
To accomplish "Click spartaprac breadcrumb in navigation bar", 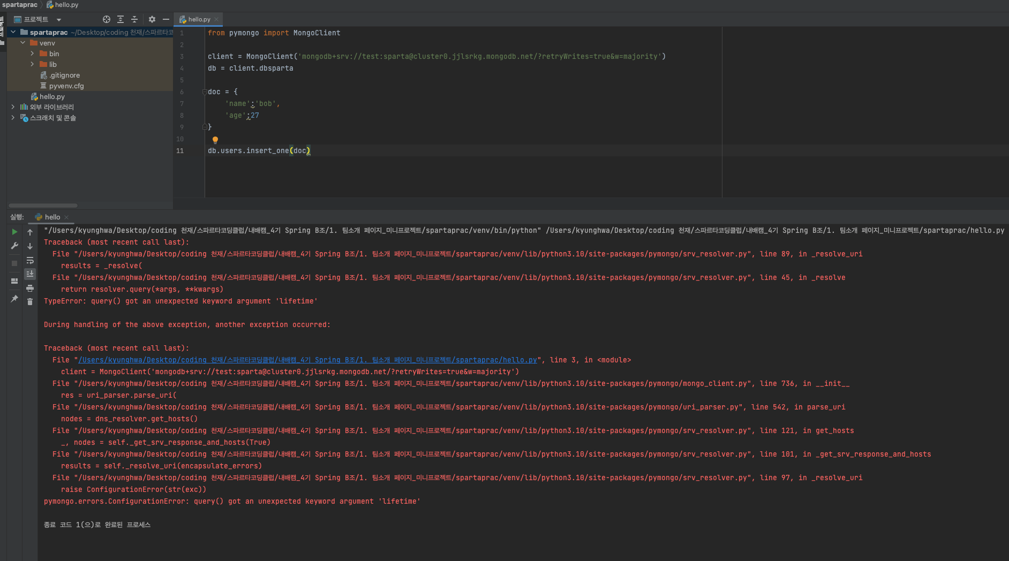I will click(20, 5).
